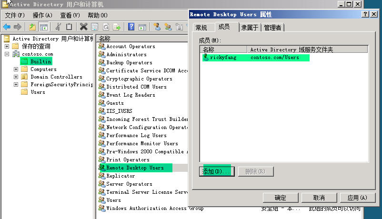Open Help via blue question mark icon
Screen dimensions: 382x219
click(131, 27)
